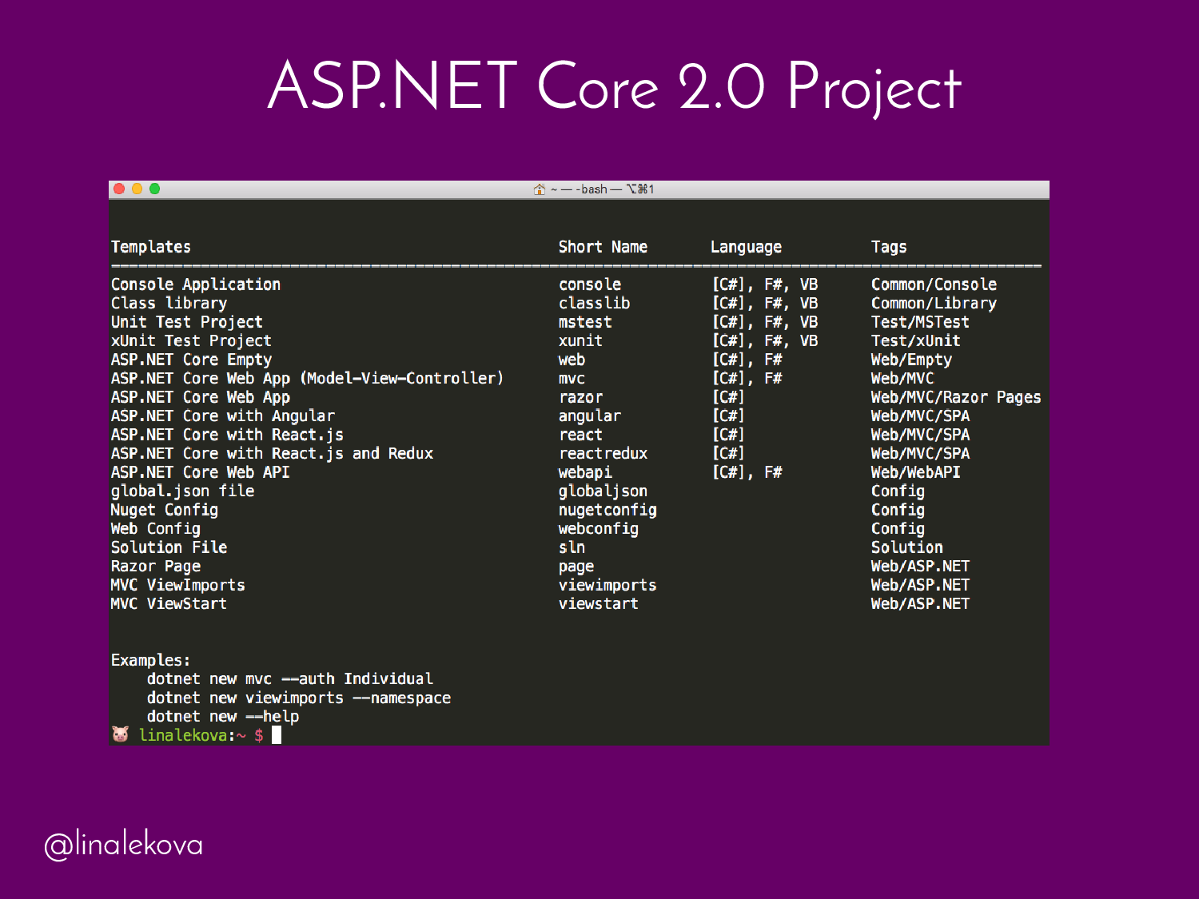Click the 'angular' short name

(x=590, y=416)
